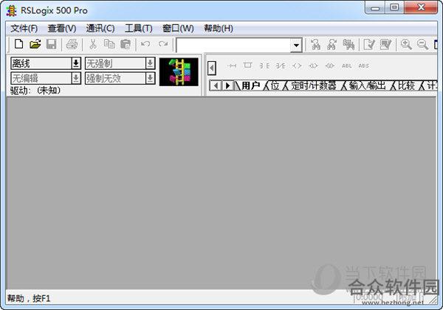Click the 帮助，按F1 status text
This screenshot has width=443, height=310.
tap(29, 298)
